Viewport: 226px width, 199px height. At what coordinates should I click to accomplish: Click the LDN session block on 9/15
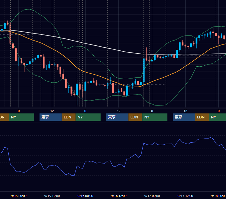tap(68, 117)
